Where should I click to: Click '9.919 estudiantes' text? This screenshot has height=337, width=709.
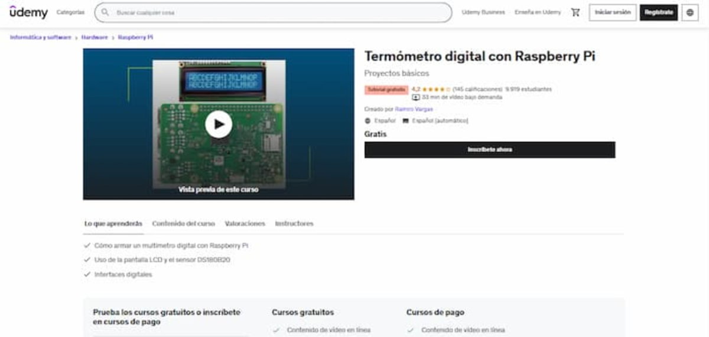529,89
